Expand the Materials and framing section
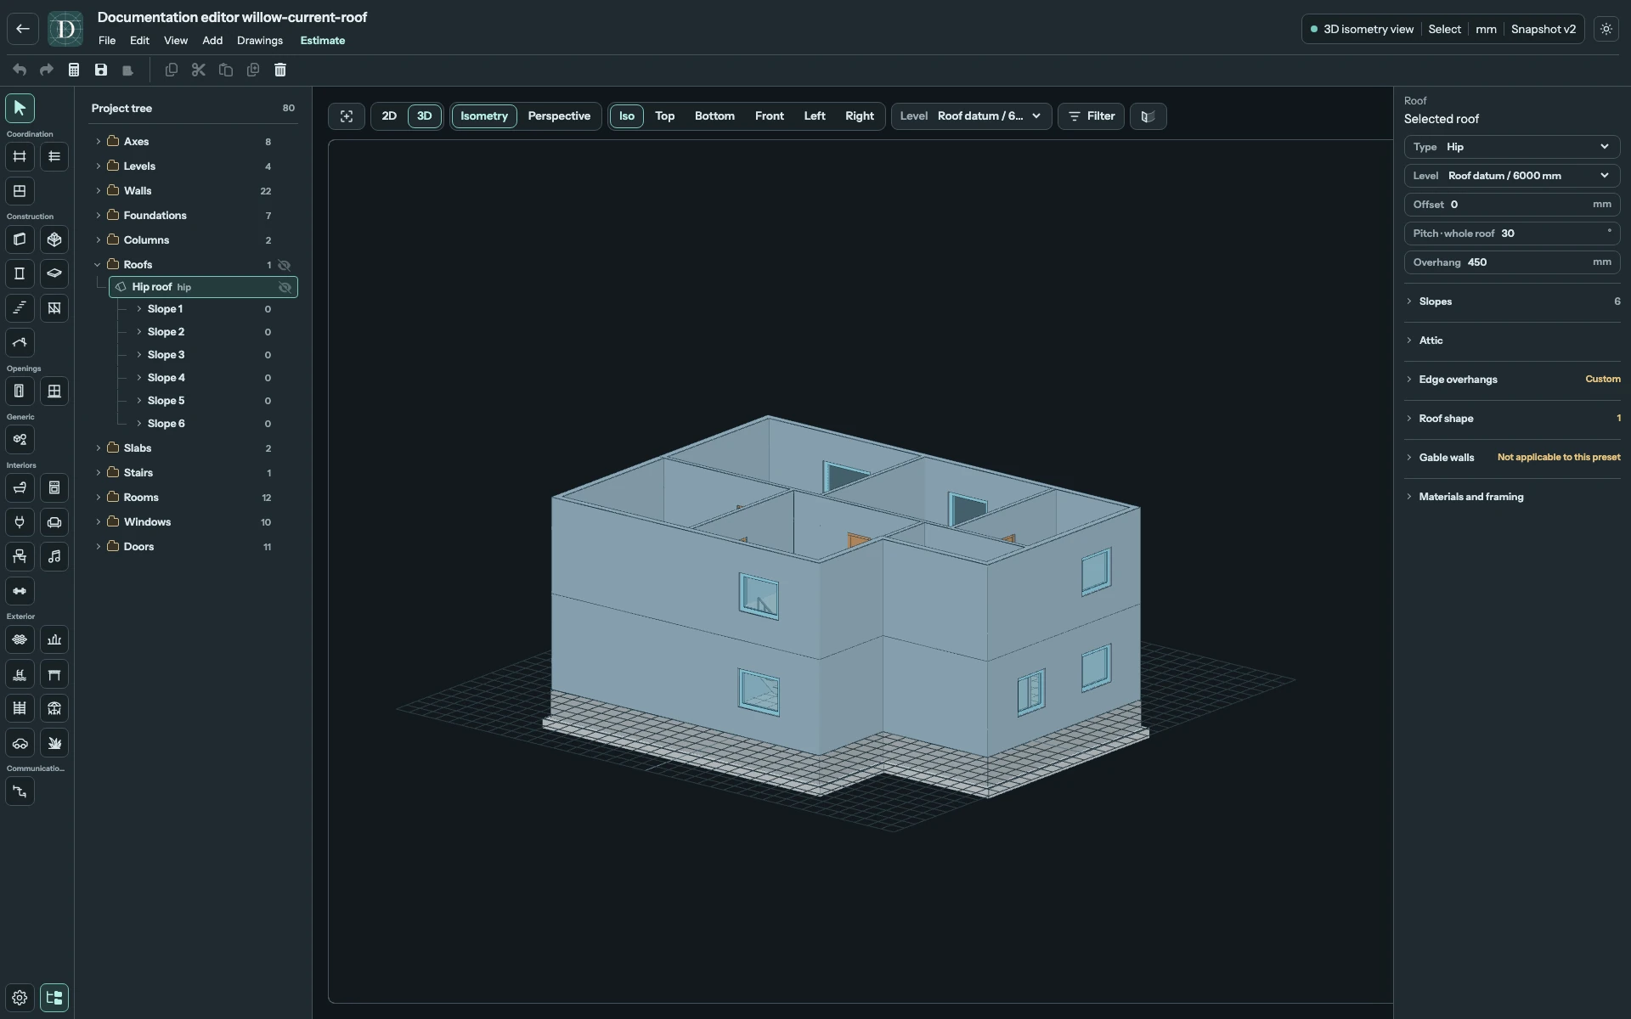The width and height of the screenshot is (1631, 1019). [x=1511, y=497]
